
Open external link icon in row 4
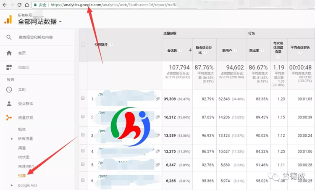pyautogui.click(x=157, y=151)
